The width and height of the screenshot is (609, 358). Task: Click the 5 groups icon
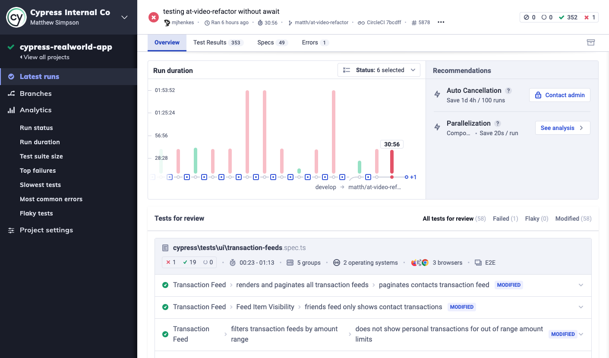(290, 263)
